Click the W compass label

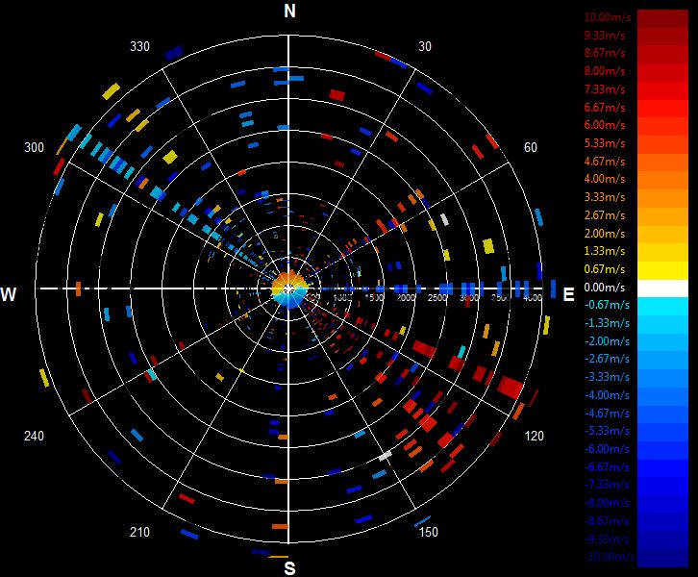9,294
